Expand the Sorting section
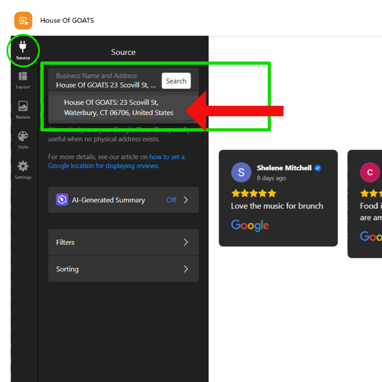This screenshot has height=382, width=382. pyautogui.click(x=123, y=269)
